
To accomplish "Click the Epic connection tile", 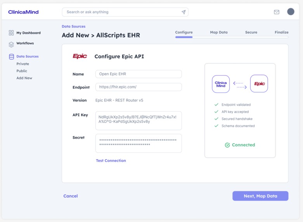I will [x=259, y=84].
